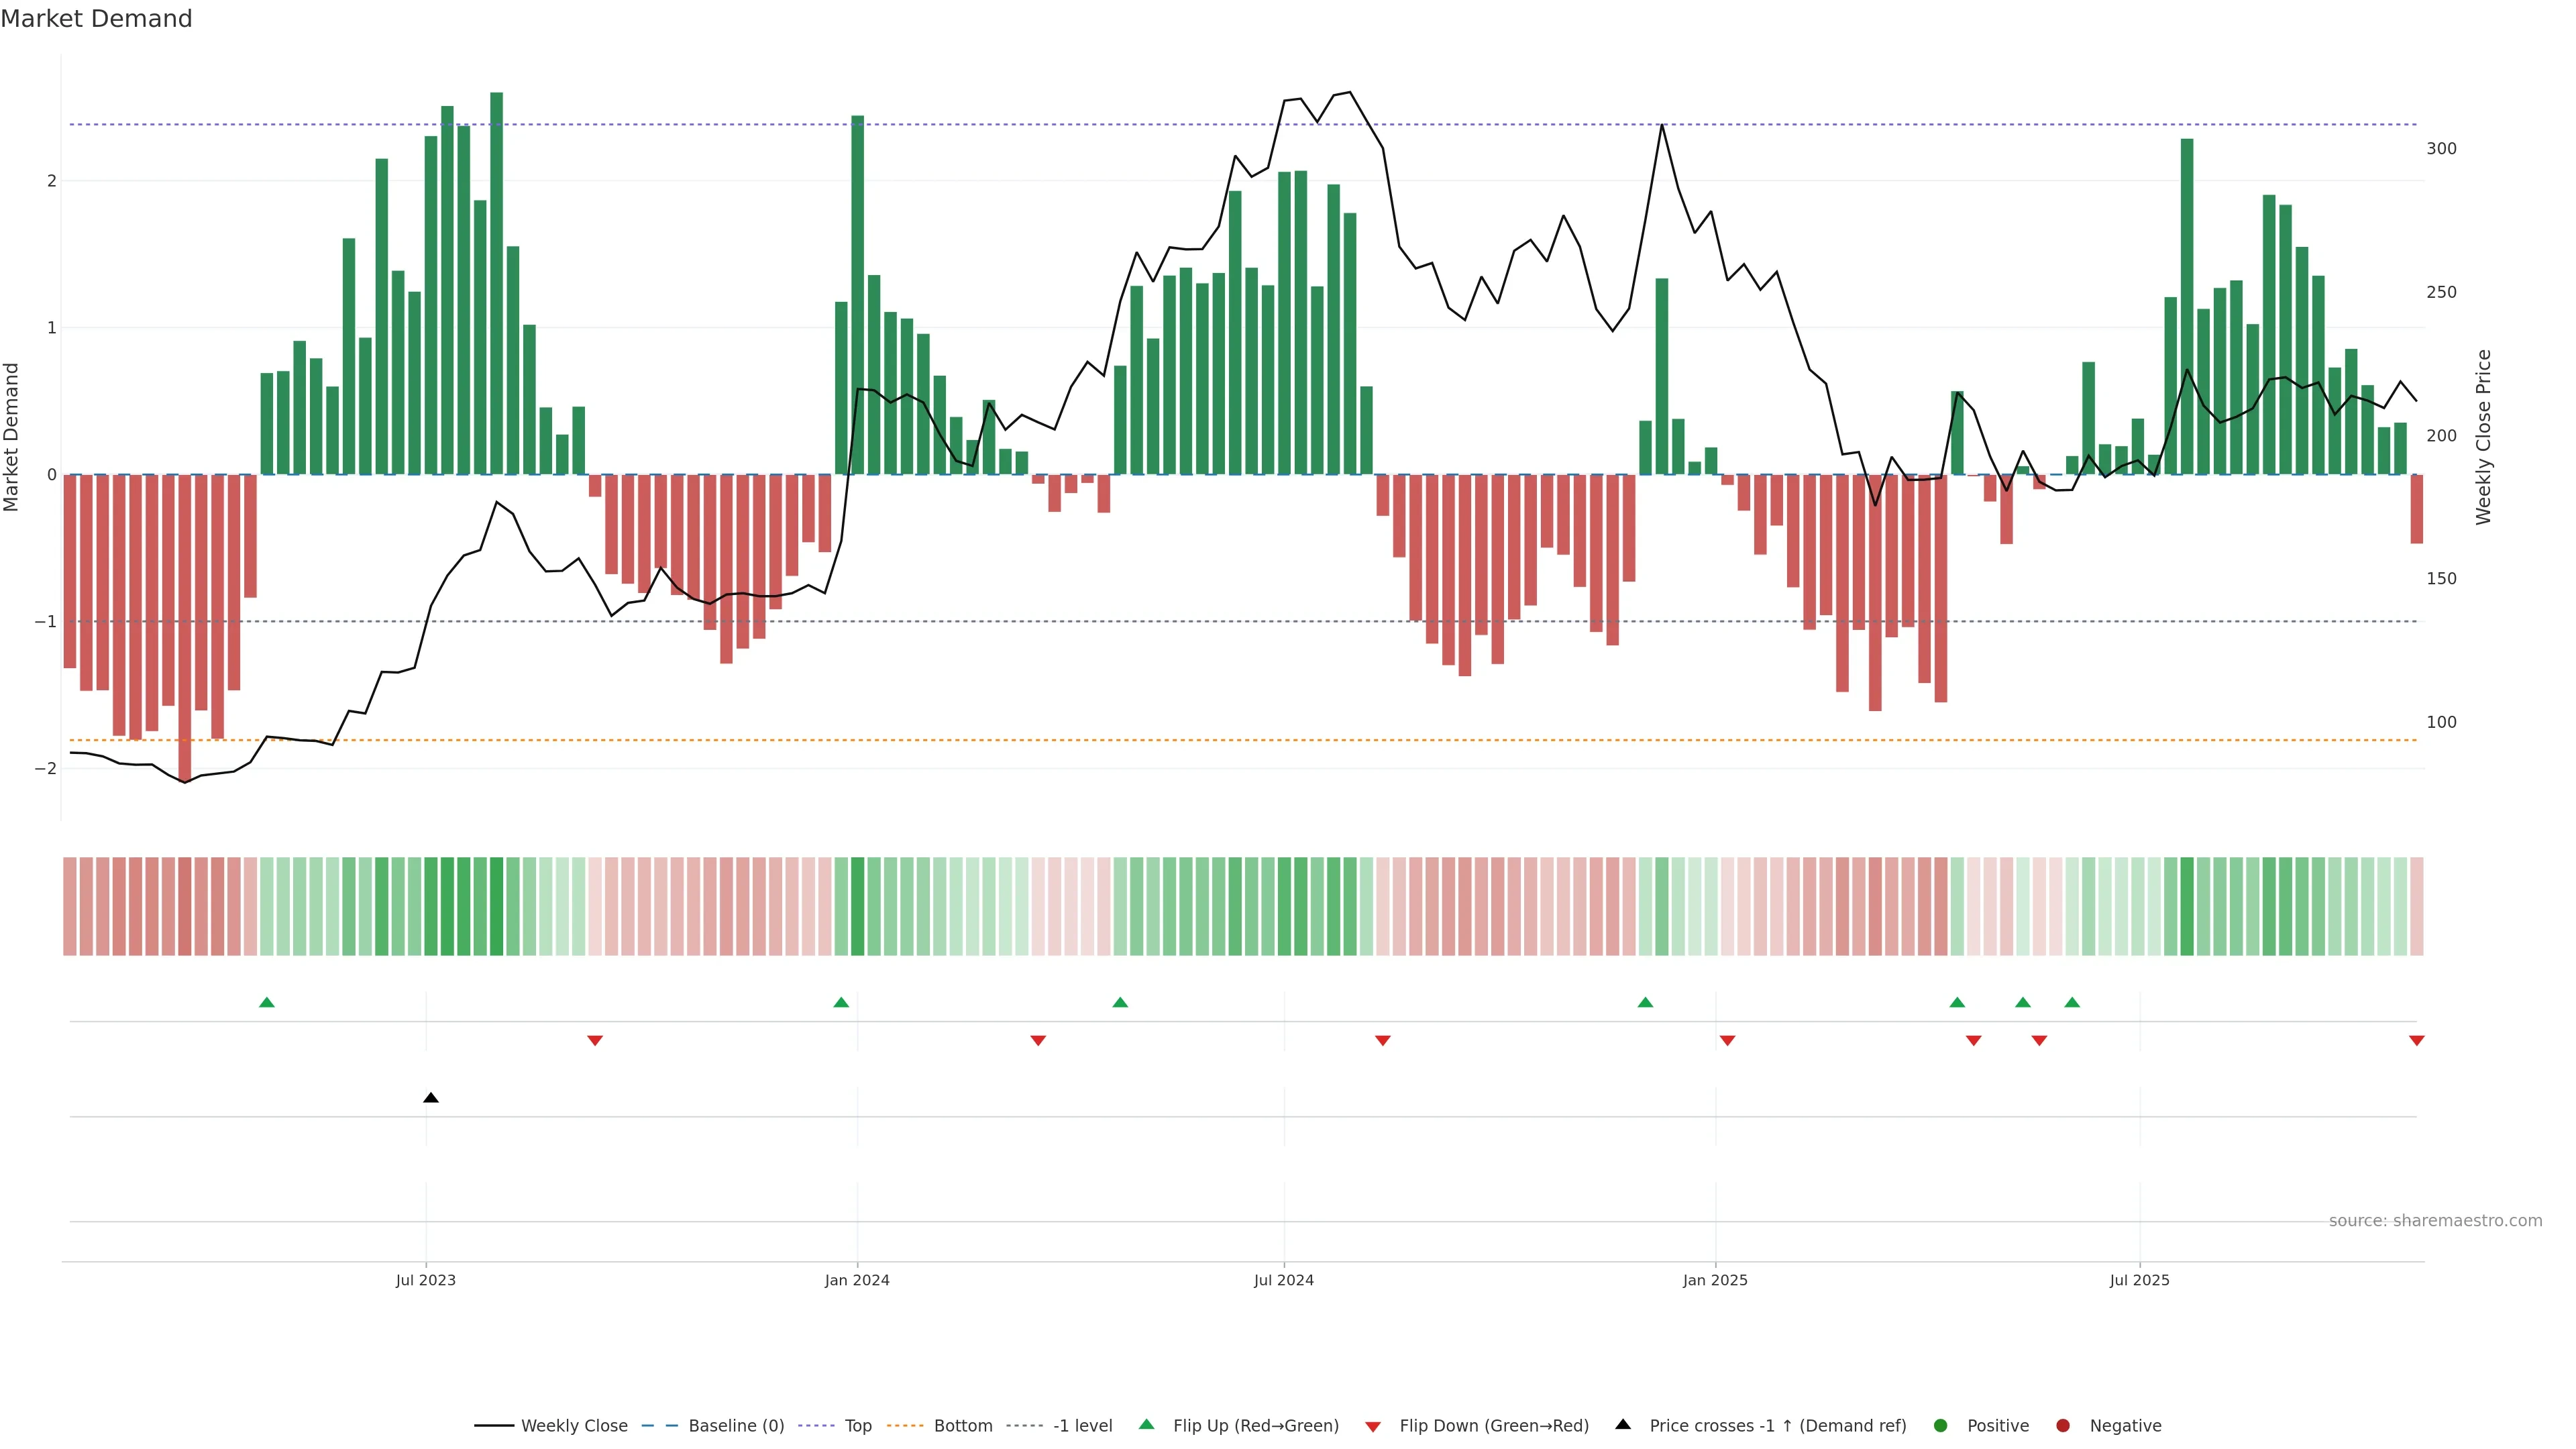Click the Flip Down legend triangle icon
The image size is (2576, 1449).
point(1373,1426)
